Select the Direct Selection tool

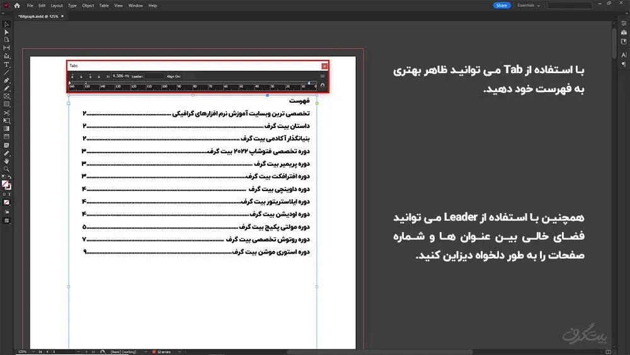click(x=6, y=32)
